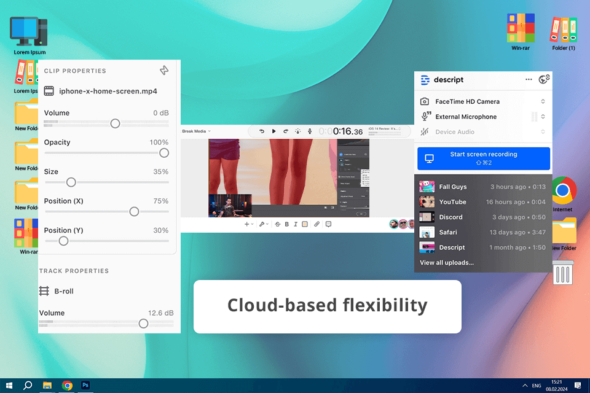Image resolution: width=590 pixels, height=393 pixels.
Task: Click the Position (Y) slider handle
Action: [63, 241]
